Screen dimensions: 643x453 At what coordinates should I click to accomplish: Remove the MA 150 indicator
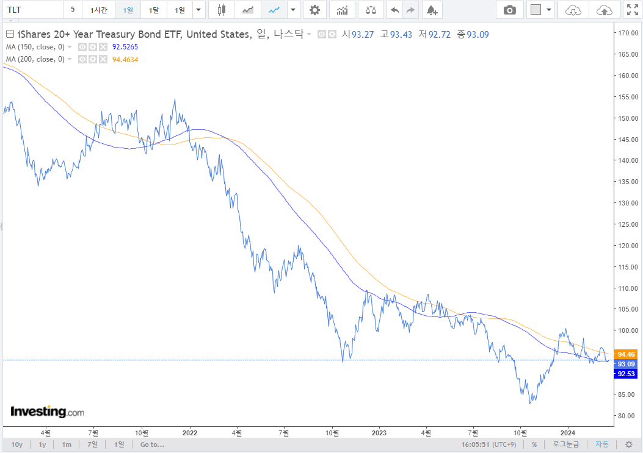103,47
